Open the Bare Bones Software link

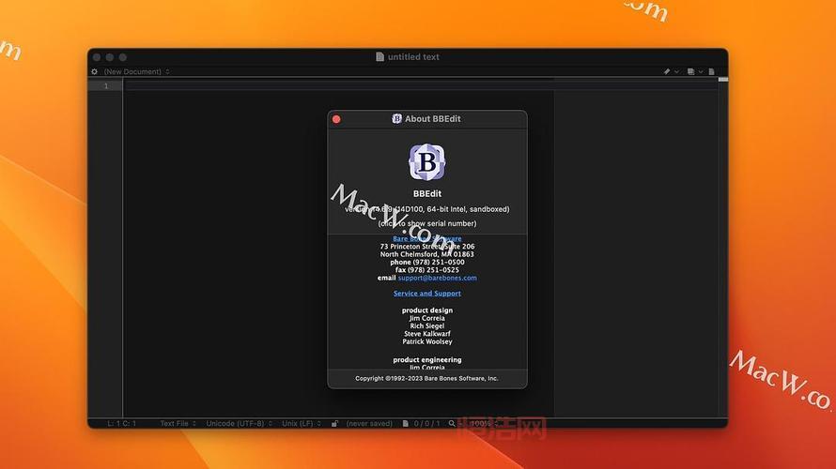(x=427, y=238)
